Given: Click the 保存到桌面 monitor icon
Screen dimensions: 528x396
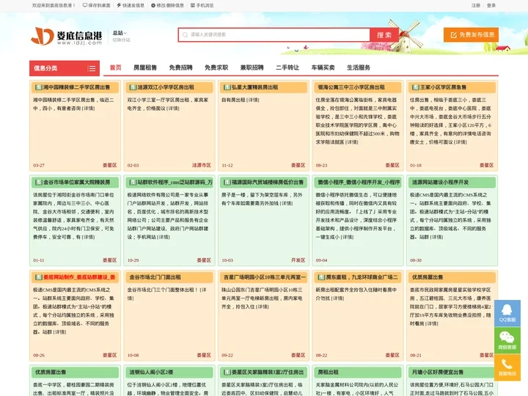Looking at the screenshot, I should (x=85, y=5).
